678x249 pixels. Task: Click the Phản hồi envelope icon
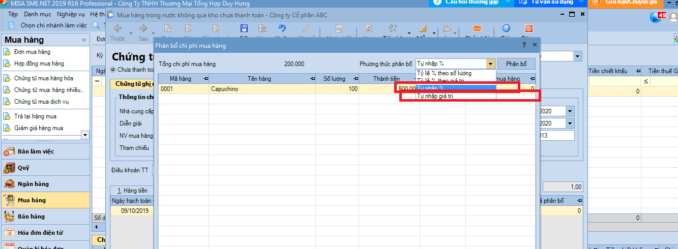click(x=477, y=28)
